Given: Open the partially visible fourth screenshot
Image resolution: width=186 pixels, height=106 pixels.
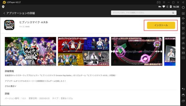Looking at the screenshot, I should click(170, 51).
